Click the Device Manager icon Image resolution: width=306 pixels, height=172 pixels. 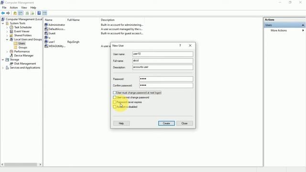11,55
